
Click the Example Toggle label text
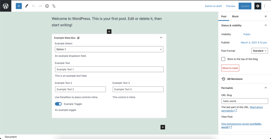pos(73,104)
